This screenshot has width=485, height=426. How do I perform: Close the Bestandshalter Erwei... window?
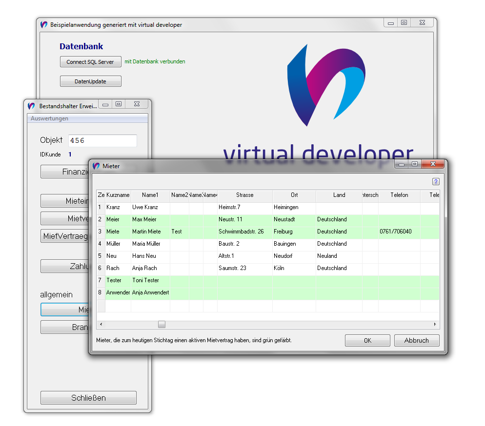point(137,104)
